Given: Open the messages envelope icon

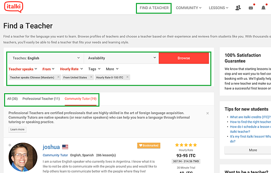Looking at the screenshot, I should click(x=251, y=8).
